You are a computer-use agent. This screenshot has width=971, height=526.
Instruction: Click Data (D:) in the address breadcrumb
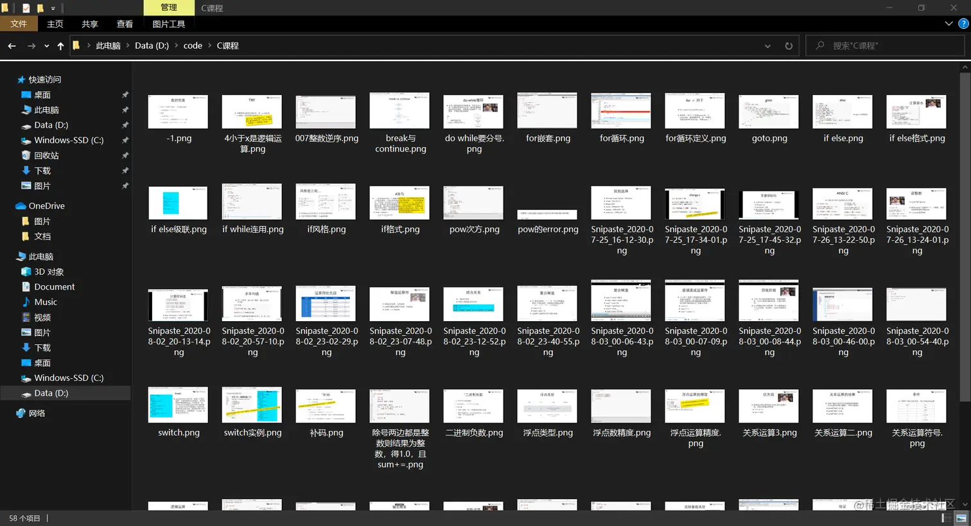(x=152, y=46)
